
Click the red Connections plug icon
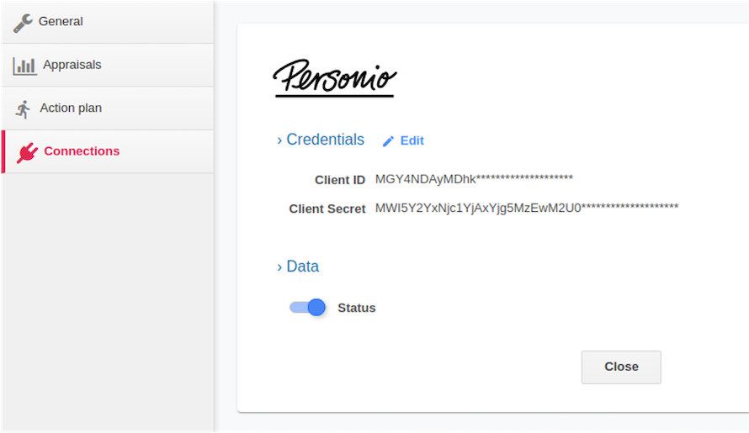click(27, 152)
